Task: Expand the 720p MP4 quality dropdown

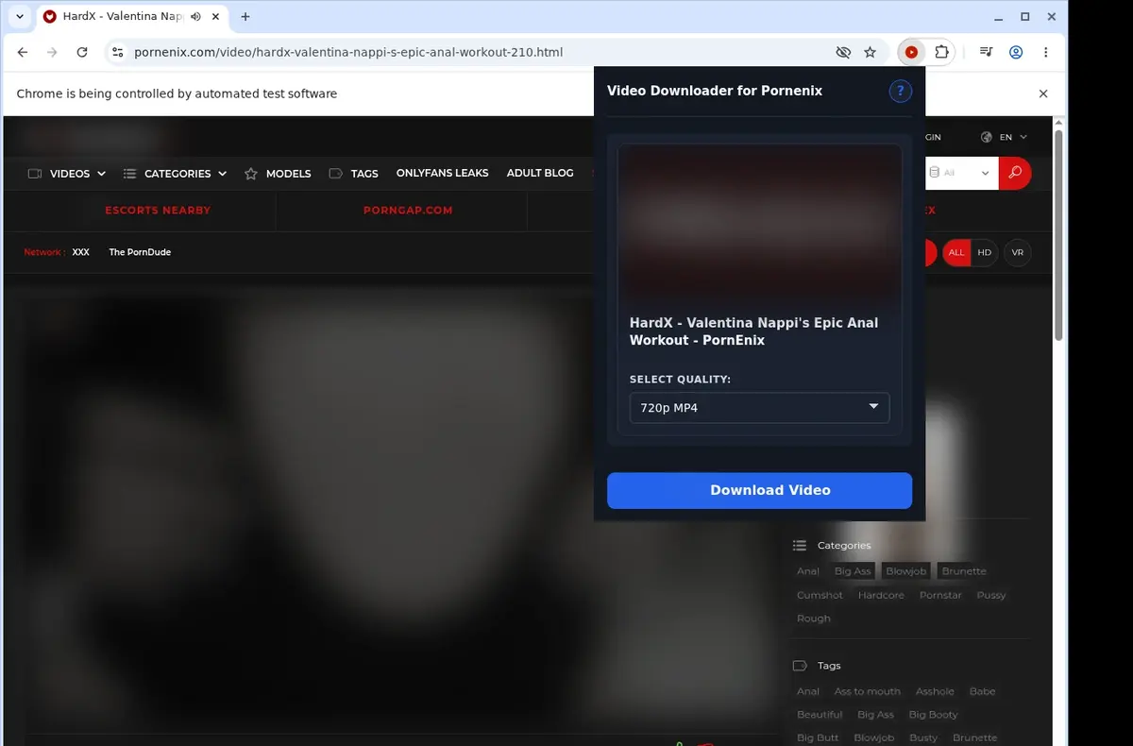Action: (x=759, y=408)
